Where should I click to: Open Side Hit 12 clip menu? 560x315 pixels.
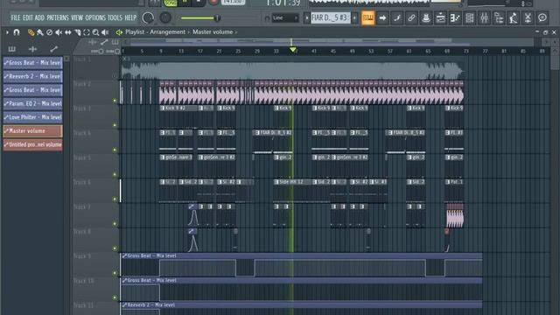pos(276,182)
